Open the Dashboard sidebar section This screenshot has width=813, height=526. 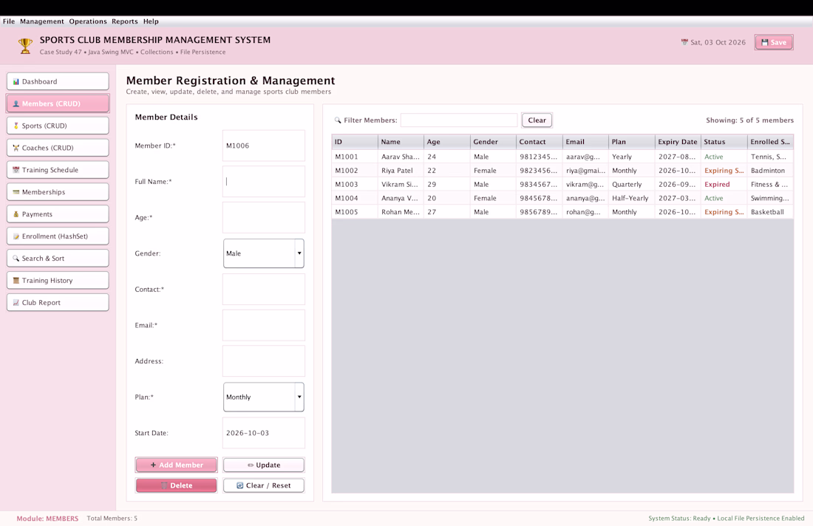click(58, 81)
